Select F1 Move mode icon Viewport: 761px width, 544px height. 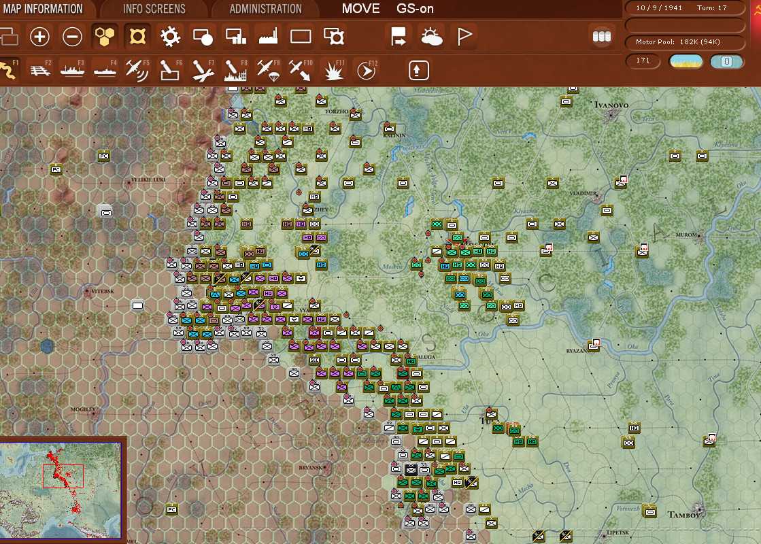tap(9, 70)
